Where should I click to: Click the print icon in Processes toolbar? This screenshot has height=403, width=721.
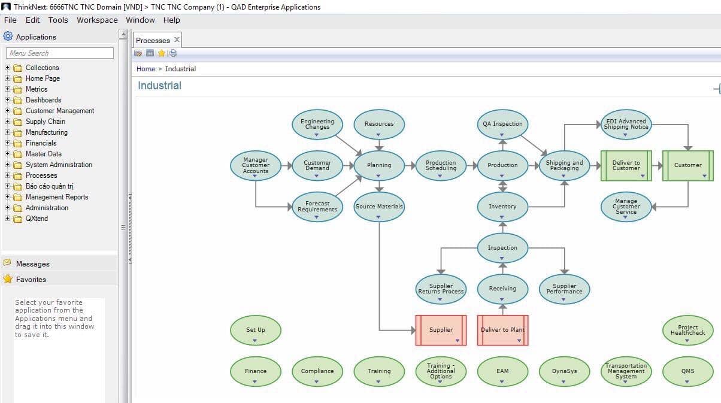click(x=173, y=53)
